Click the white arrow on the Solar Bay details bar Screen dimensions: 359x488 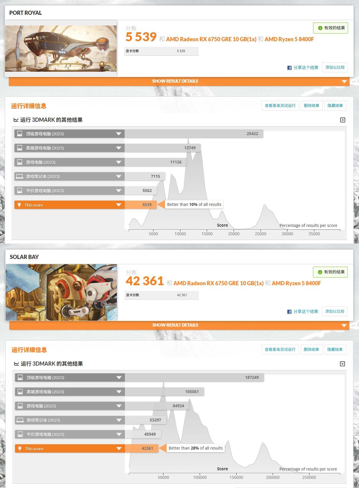pyautogui.click(x=344, y=325)
